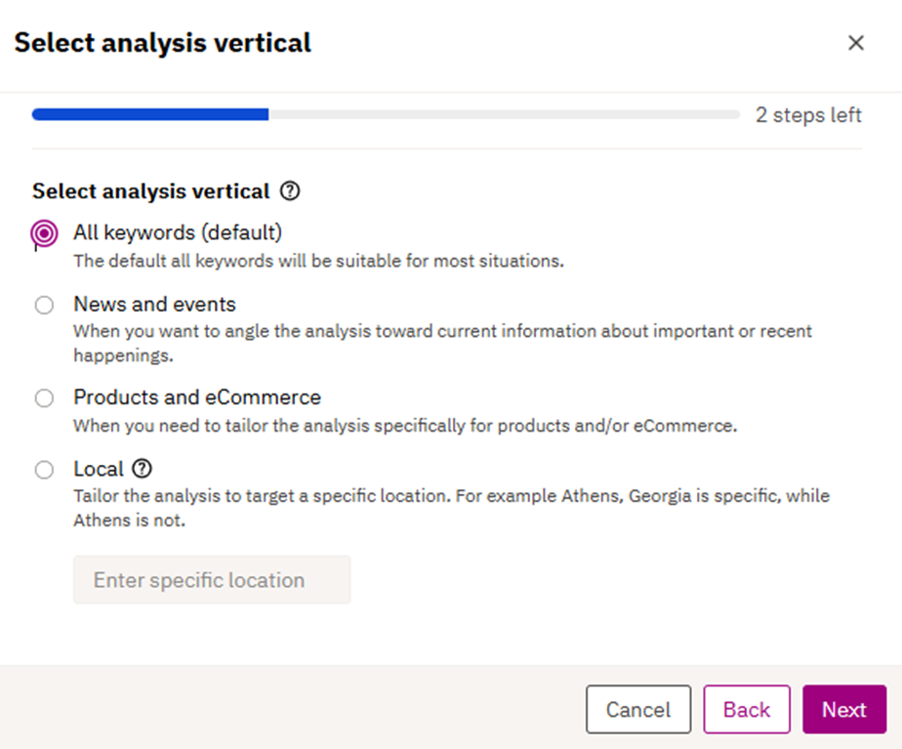This screenshot has width=902, height=749.
Task: Click the gray unfilled progress bar portion
Action: pos(504,115)
